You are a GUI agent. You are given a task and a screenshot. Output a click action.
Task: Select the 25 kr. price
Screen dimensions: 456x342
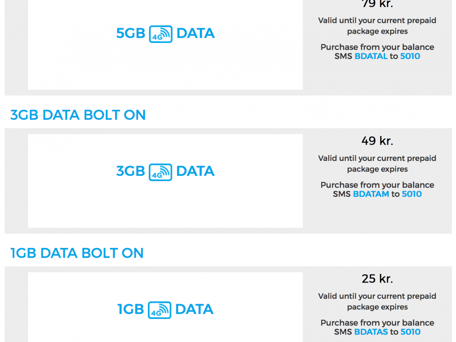[x=377, y=279]
